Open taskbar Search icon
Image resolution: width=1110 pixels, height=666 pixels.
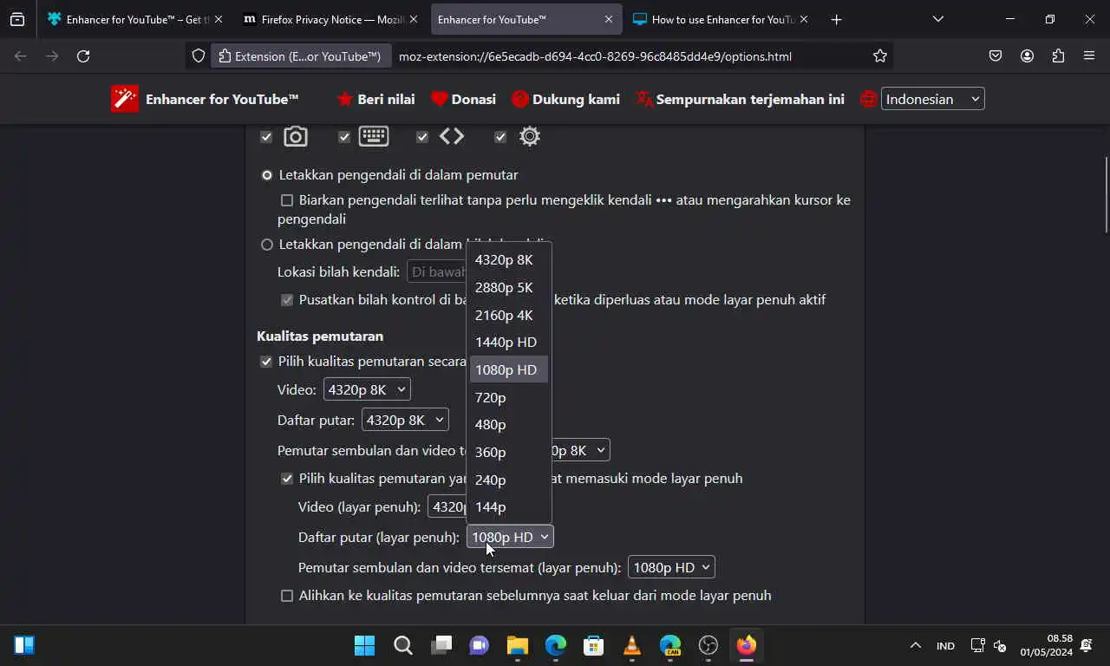coord(403,645)
